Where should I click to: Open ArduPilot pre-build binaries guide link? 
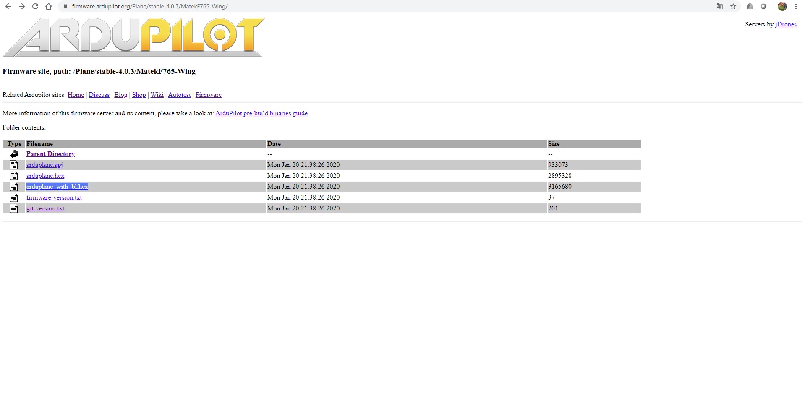click(x=261, y=113)
